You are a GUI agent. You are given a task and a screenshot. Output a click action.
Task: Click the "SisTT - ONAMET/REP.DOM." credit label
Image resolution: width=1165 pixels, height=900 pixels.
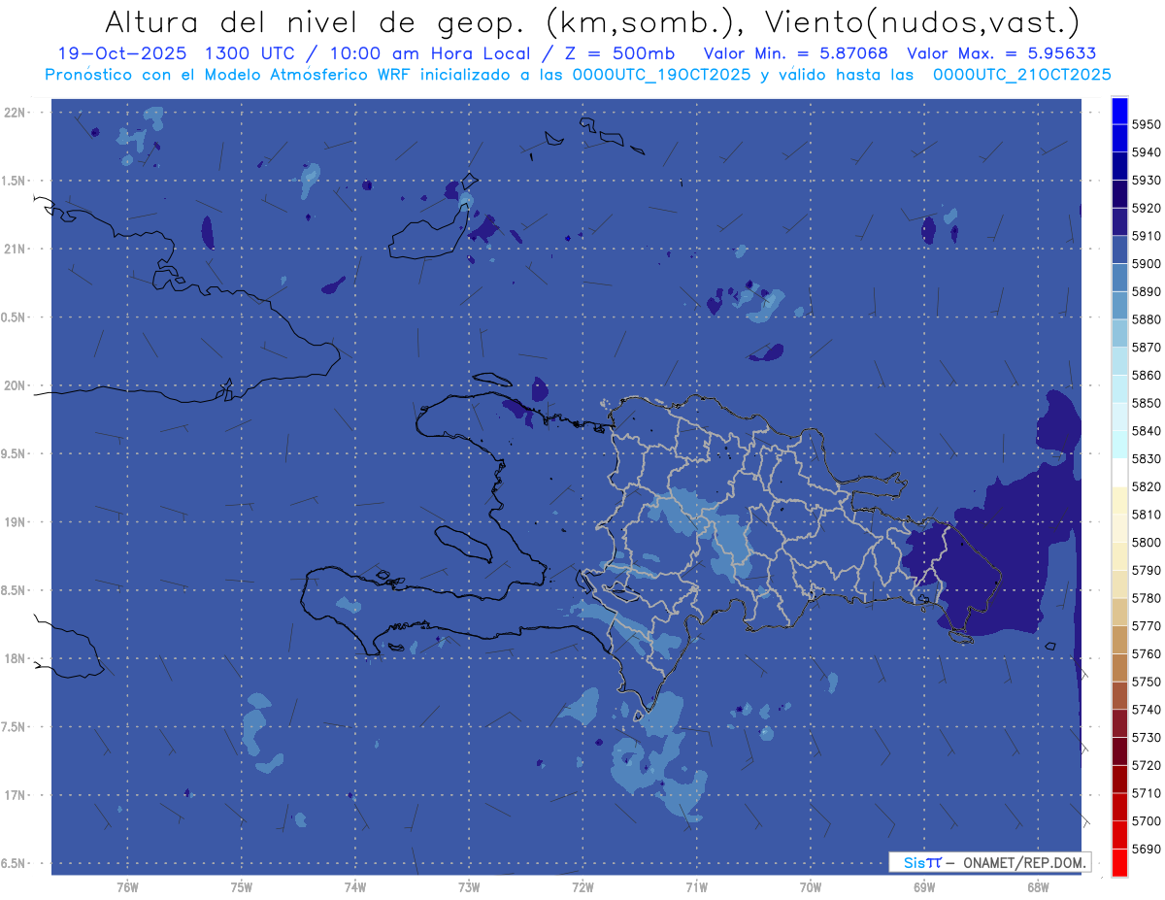pyautogui.click(x=989, y=862)
